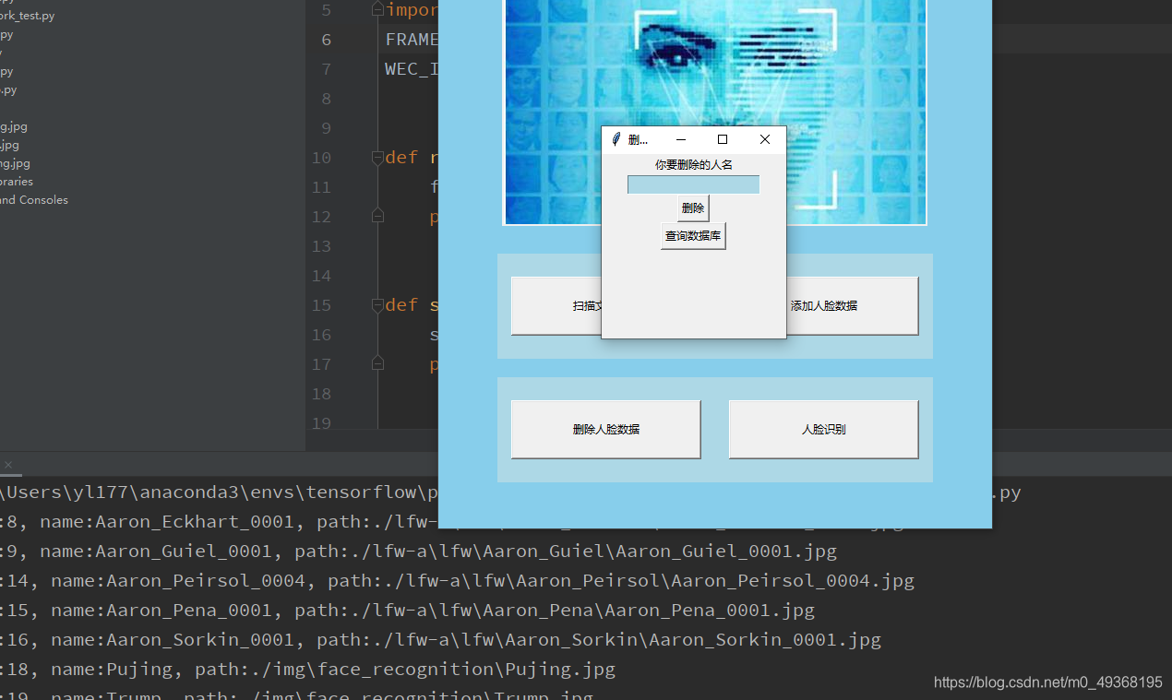
Task: Toggle the fold marker at line 12
Action: click(377, 215)
